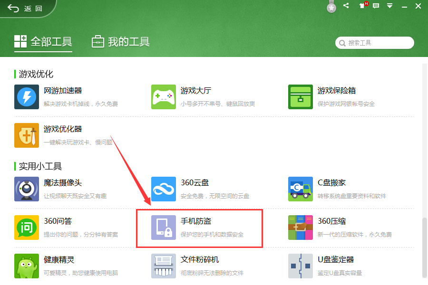
Task: Click the 360云盘 title text
Action: pyautogui.click(x=195, y=183)
